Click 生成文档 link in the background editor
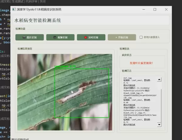Image resolution: width=182 pixels, height=140 pixels. click(5, 1)
